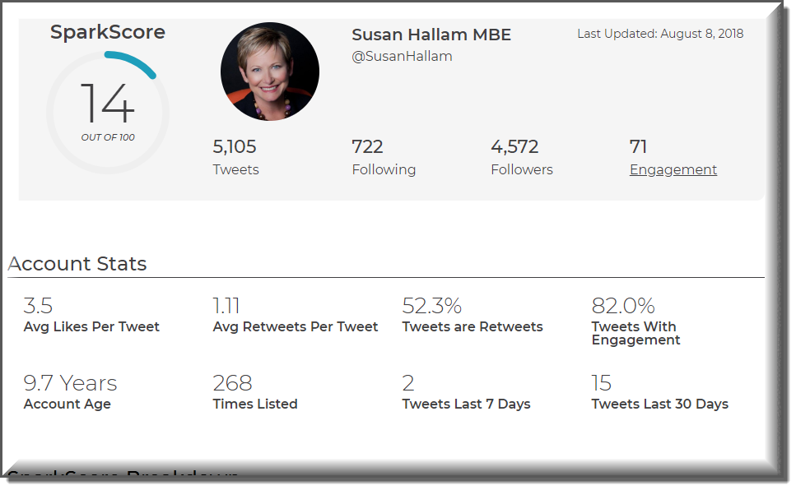The width and height of the screenshot is (796, 490).
Task: Select the 5,105 Tweets stat
Action: [x=235, y=156]
